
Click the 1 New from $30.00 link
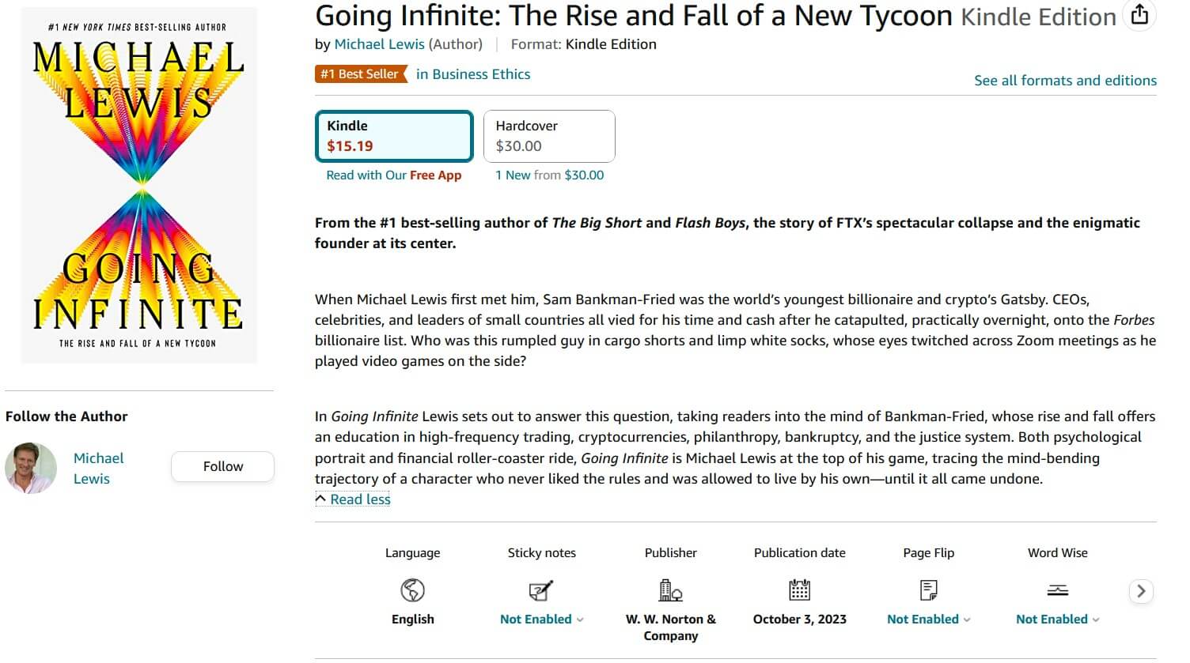[549, 175]
